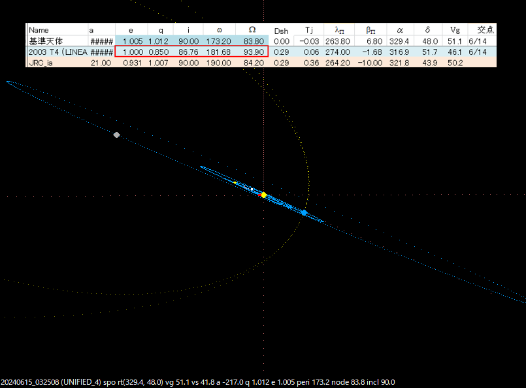
Task: Click the Name column header
Action: coord(38,29)
